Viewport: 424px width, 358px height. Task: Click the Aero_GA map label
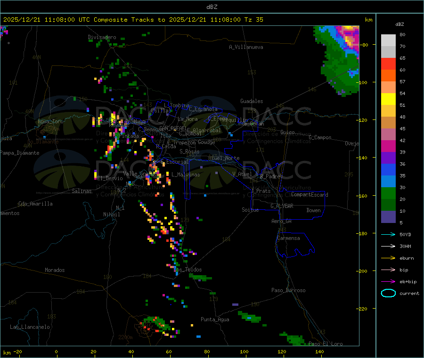coord(282,221)
